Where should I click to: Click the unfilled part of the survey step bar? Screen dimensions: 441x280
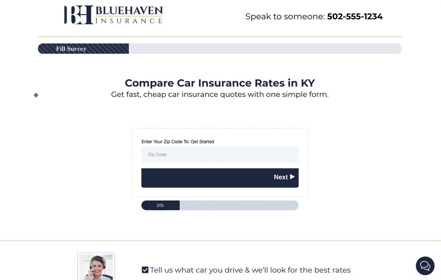click(265, 49)
